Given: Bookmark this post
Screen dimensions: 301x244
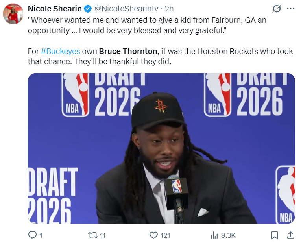Looking at the screenshot, I should click(x=275, y=235).
